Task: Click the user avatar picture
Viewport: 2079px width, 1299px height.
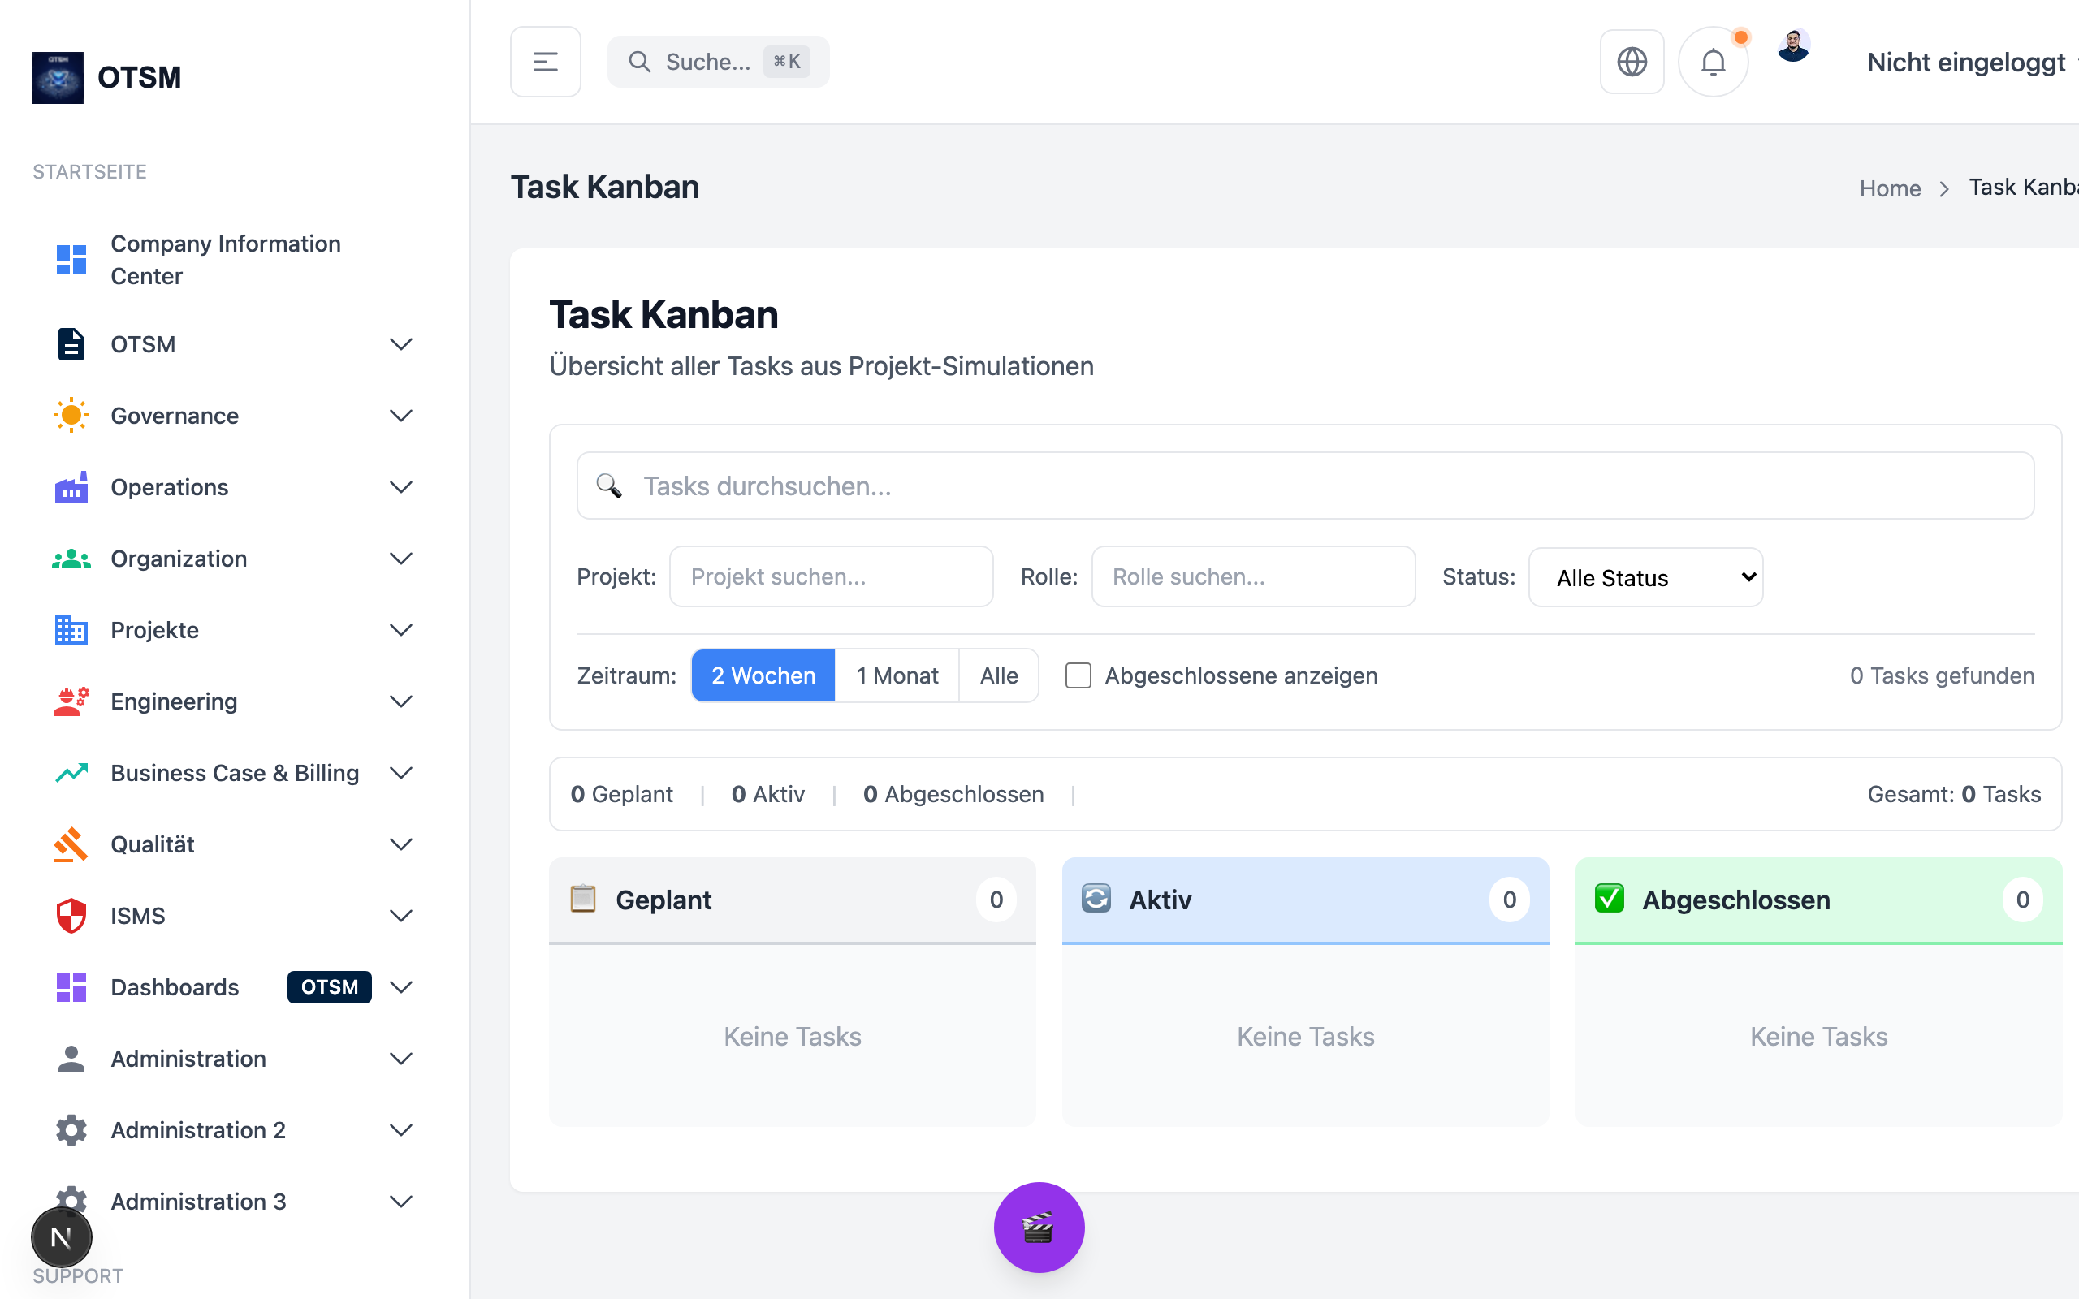Action: (x=1793, y=46)
